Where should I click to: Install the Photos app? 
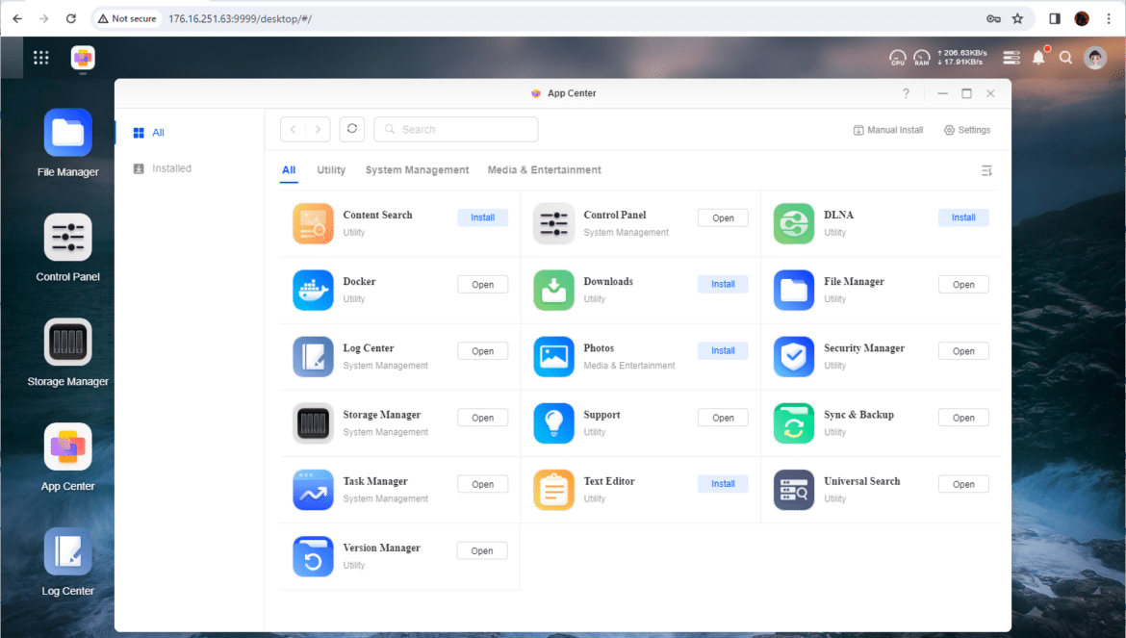[723, 351]
